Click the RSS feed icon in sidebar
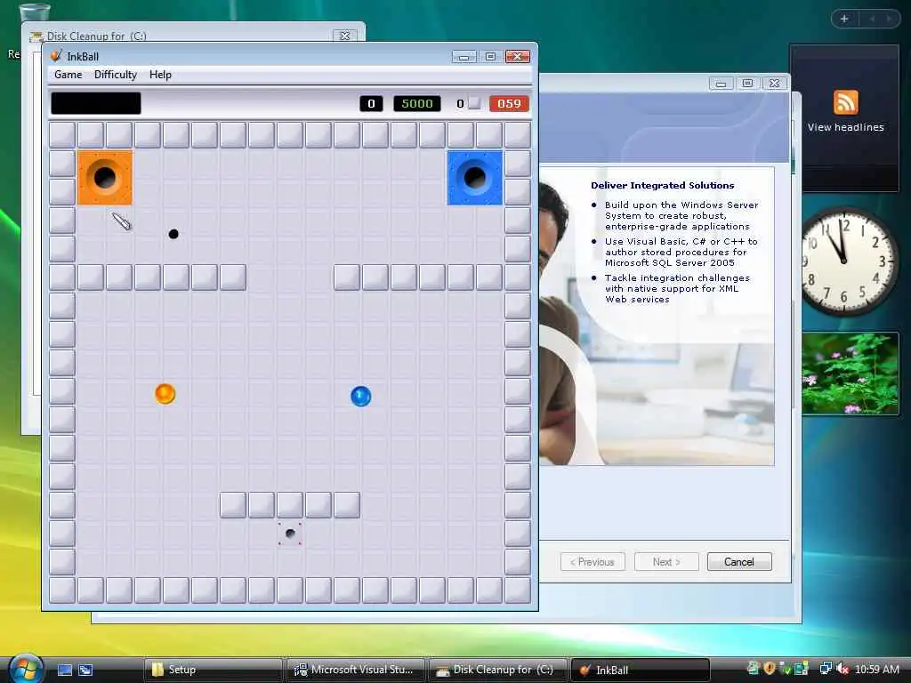This screenshot has height=683, width=911. click(x=845, y=103)
